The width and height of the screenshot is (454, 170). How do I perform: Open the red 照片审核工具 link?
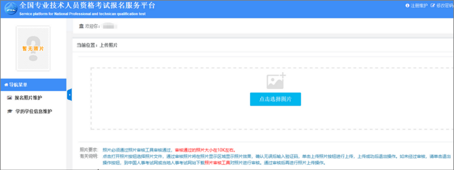(x=217, y=163)
